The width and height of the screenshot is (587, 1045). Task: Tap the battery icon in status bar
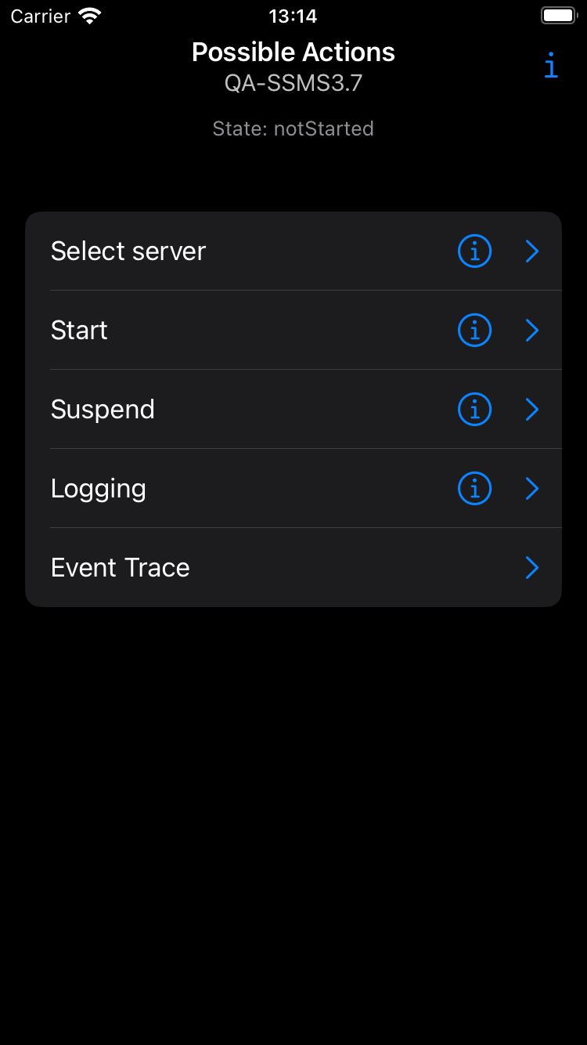pyautogui.click(x=559, y=16)
